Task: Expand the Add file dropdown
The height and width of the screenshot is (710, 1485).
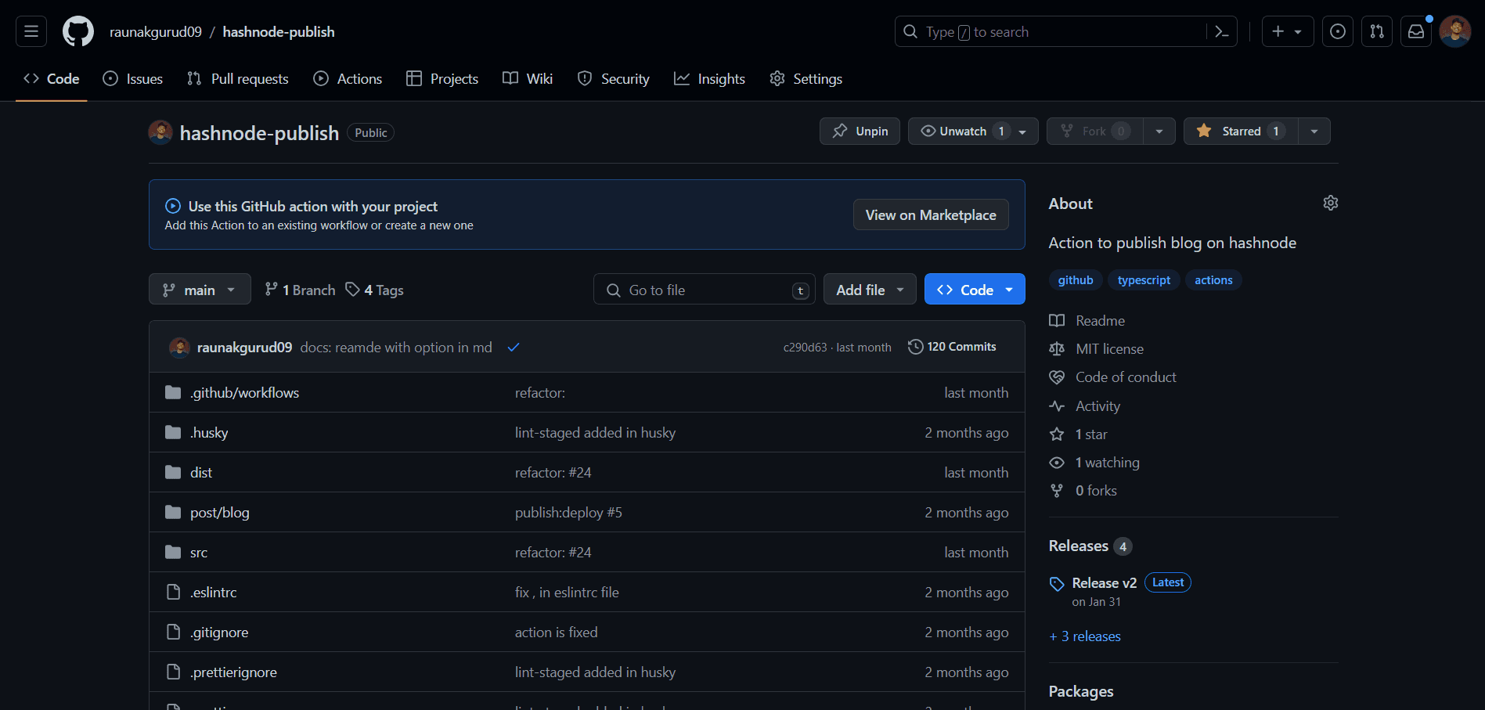Action: (x=870, y=290)
